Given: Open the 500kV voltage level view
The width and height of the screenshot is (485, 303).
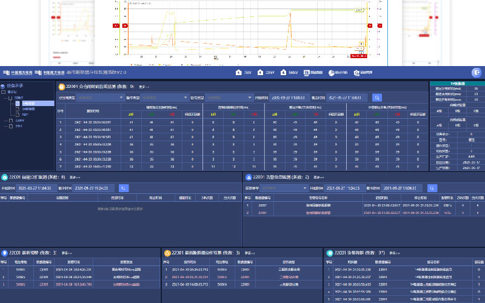Looking at the screenshot, I should pyautogui.click(x=289, y=73).
